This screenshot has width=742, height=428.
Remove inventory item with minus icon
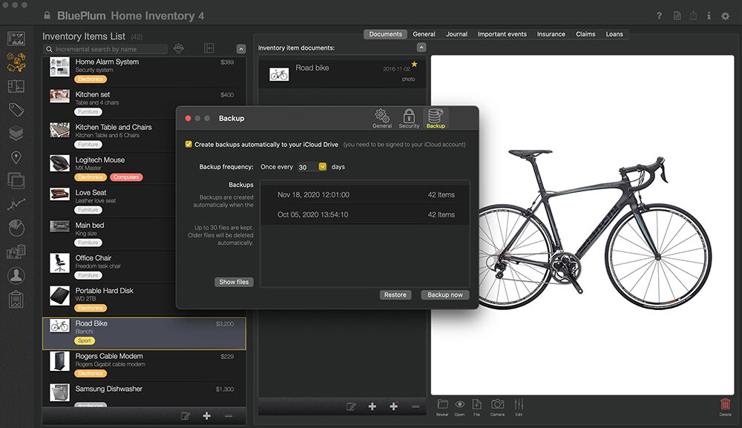click(229, 415)
